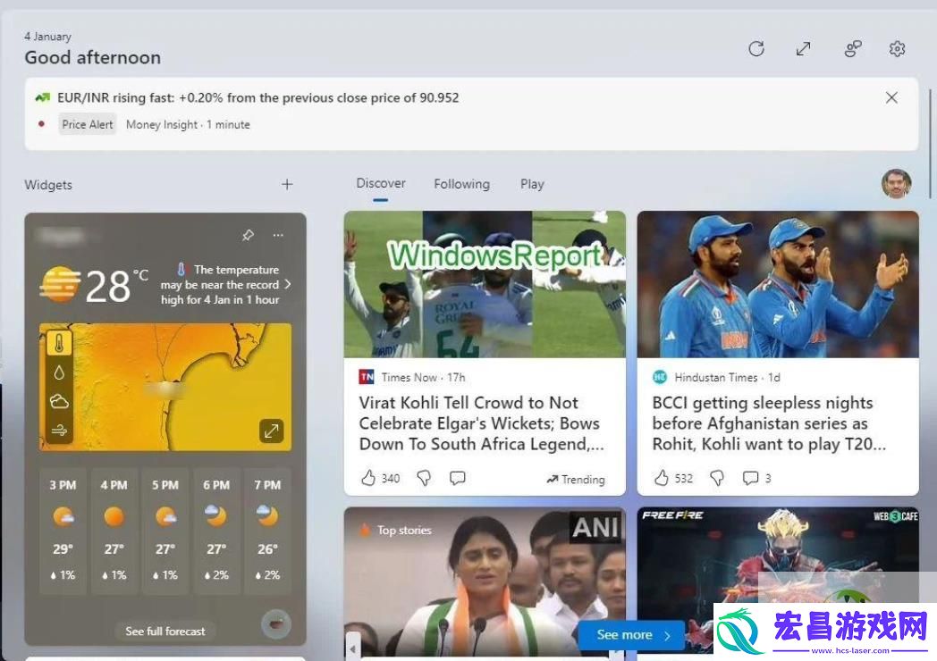
Task: Click the widgets panel vertical scrollbar
Action: coord(930,143)
